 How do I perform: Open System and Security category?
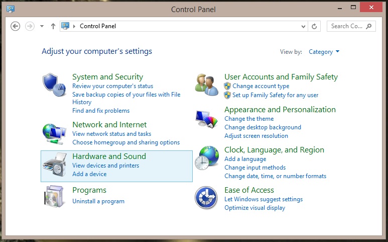[x=107, y=76]
